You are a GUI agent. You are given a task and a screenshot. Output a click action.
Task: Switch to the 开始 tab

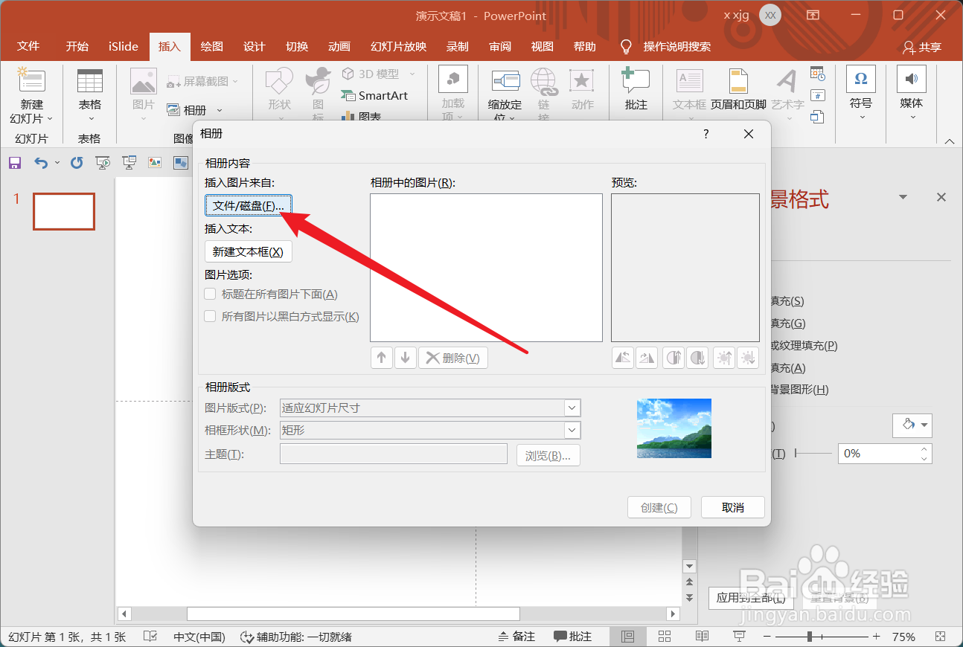point(77,46)
